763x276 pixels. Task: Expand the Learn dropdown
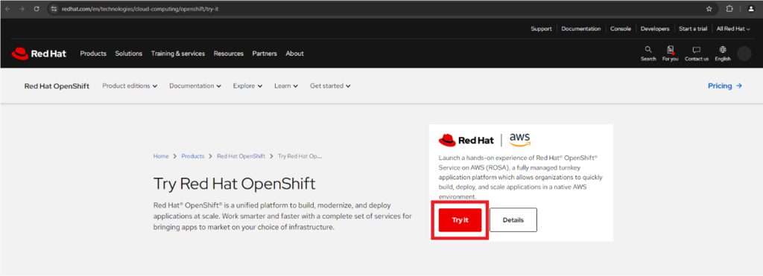(286, 86)
